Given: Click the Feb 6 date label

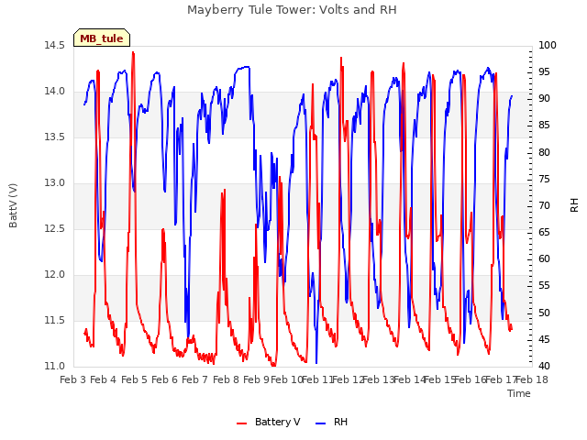Looking at the screenshot, I should (x=164, y=379).
